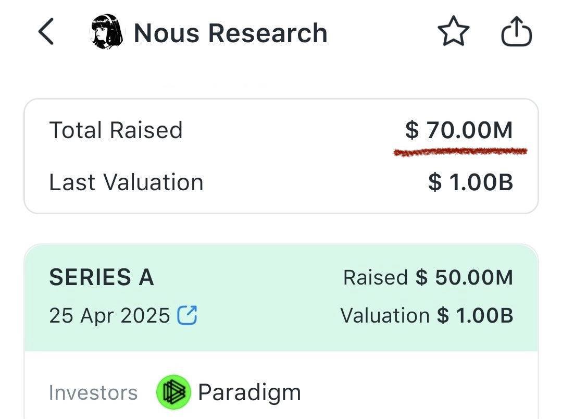
Task: Open the Paradigm investor name
Action: click(x=249, y=393)
